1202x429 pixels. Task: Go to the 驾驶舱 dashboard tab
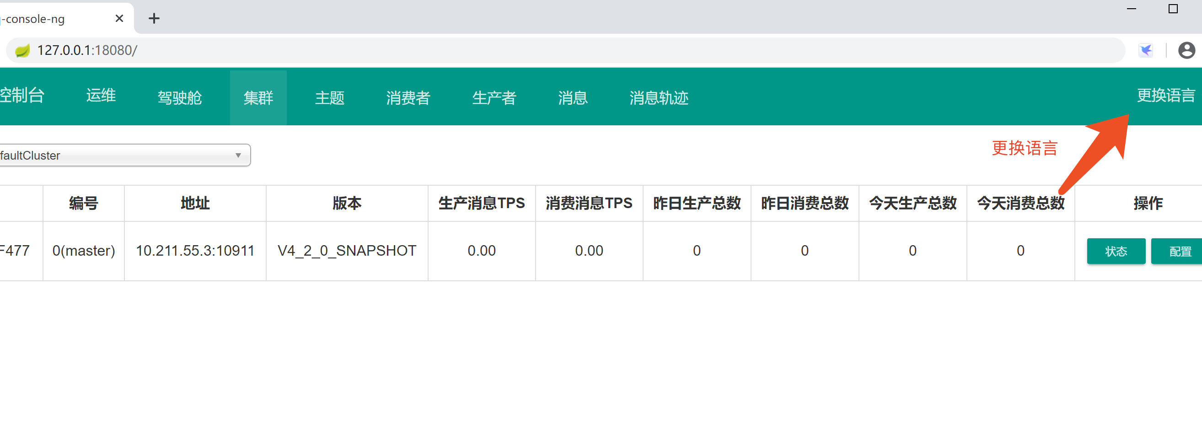tap(180, 97)
